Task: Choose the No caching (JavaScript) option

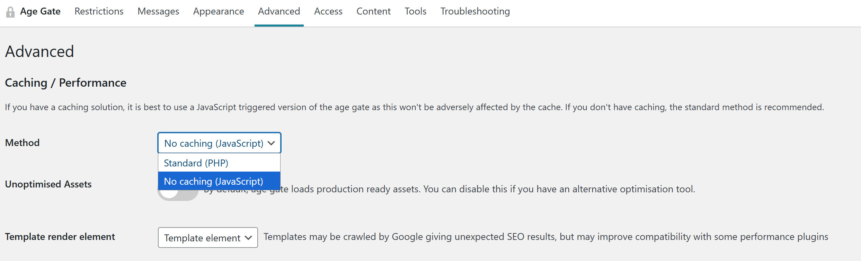Action: click(219, 181)
